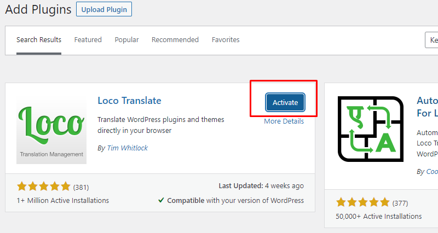This screenshot has width=438, height=233.
Task: Switch to the Featured tab
Action: pos(88,40)
